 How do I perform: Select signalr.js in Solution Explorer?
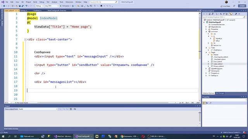tap(219, 39)
